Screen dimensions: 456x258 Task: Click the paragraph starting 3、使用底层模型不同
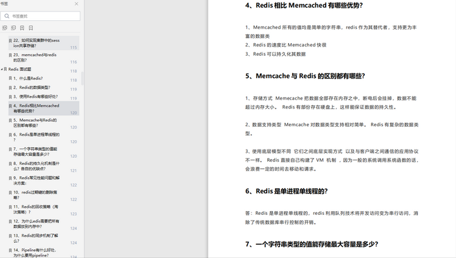(x=331, y=160)
